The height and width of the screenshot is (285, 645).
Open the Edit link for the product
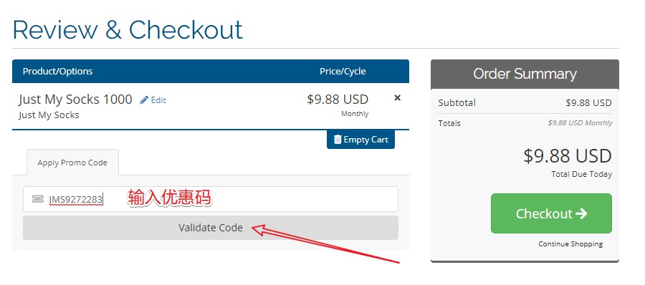point(158,100)
